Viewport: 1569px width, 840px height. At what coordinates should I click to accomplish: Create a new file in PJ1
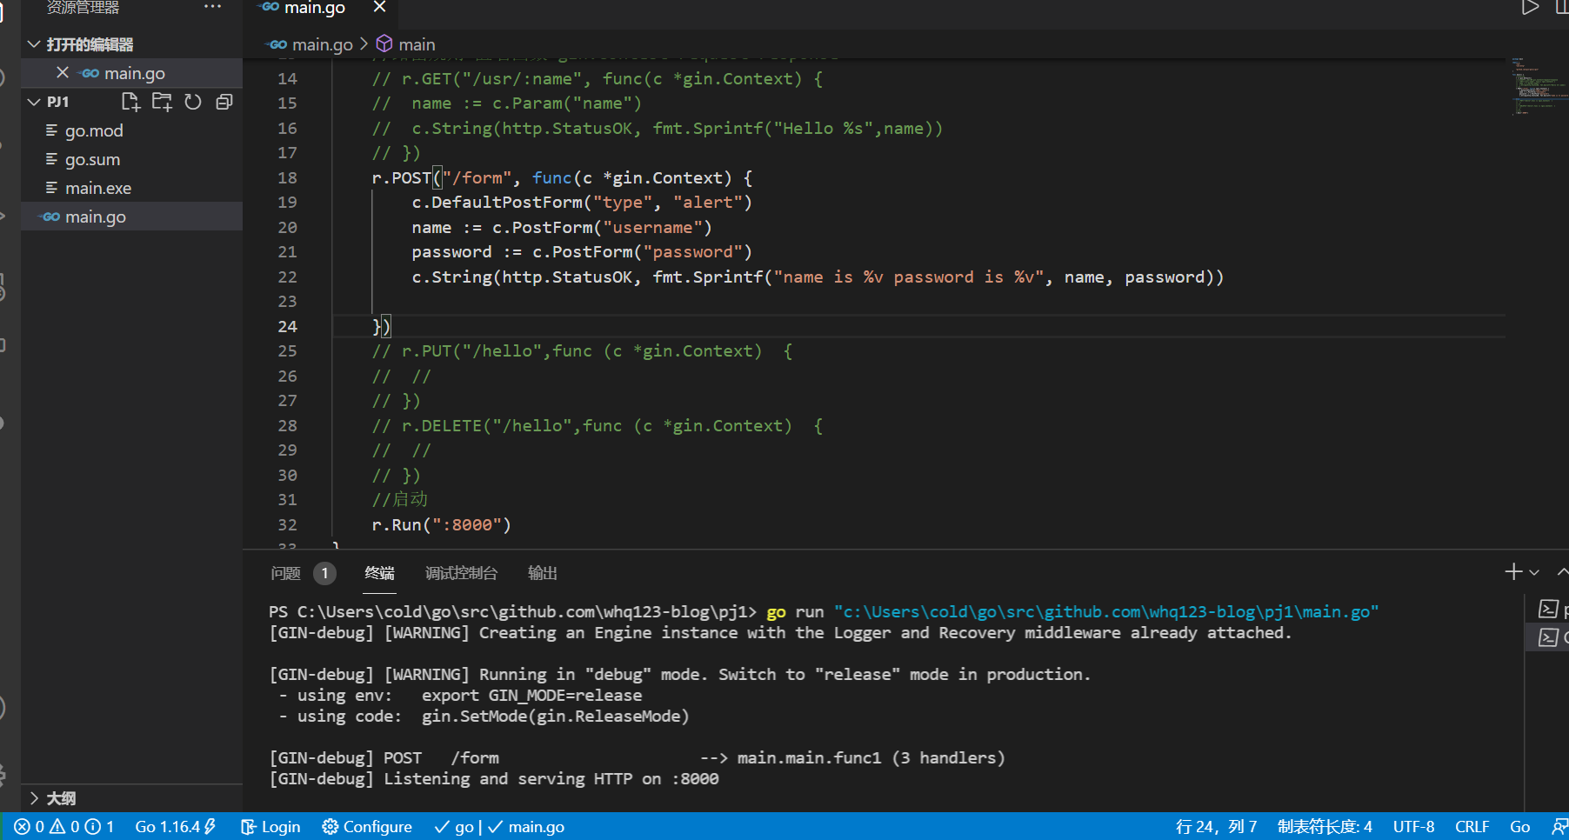click(130, 101)
